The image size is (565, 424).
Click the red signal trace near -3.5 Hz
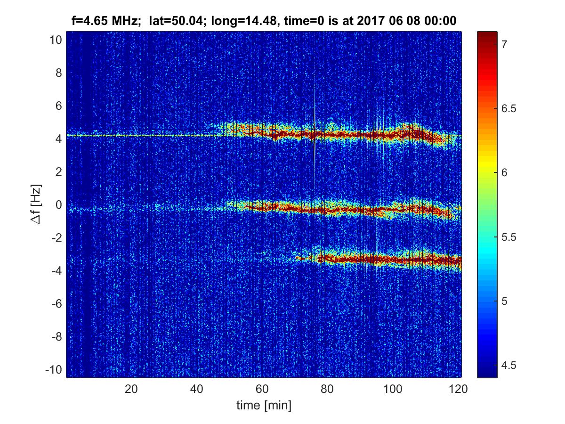[x=386, y=259]
